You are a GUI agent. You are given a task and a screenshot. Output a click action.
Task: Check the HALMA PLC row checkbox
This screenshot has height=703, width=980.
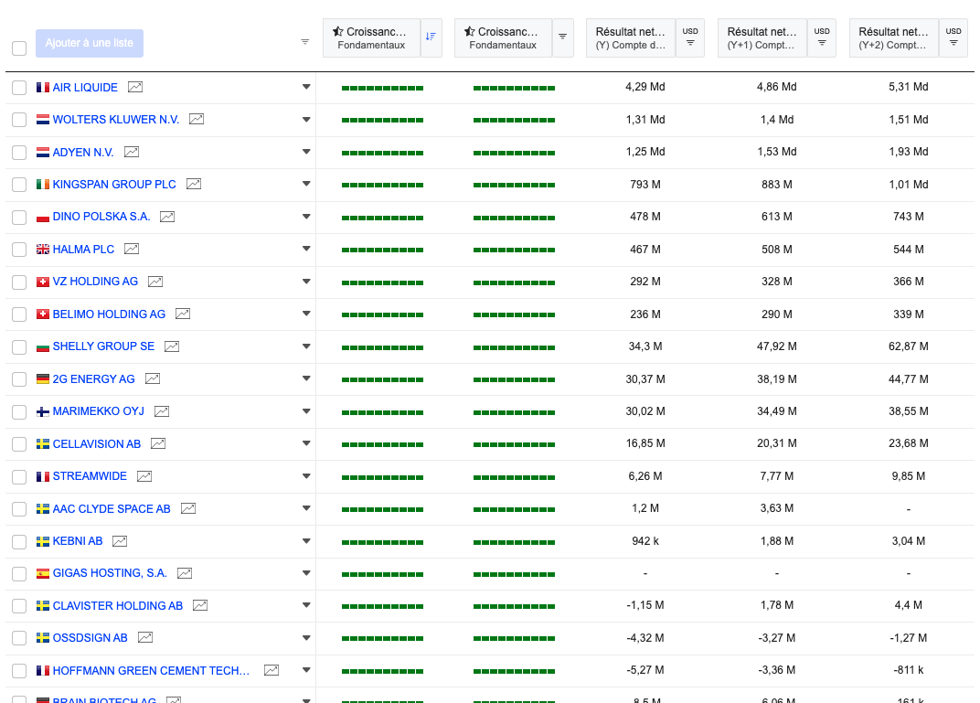pos(19,250)
